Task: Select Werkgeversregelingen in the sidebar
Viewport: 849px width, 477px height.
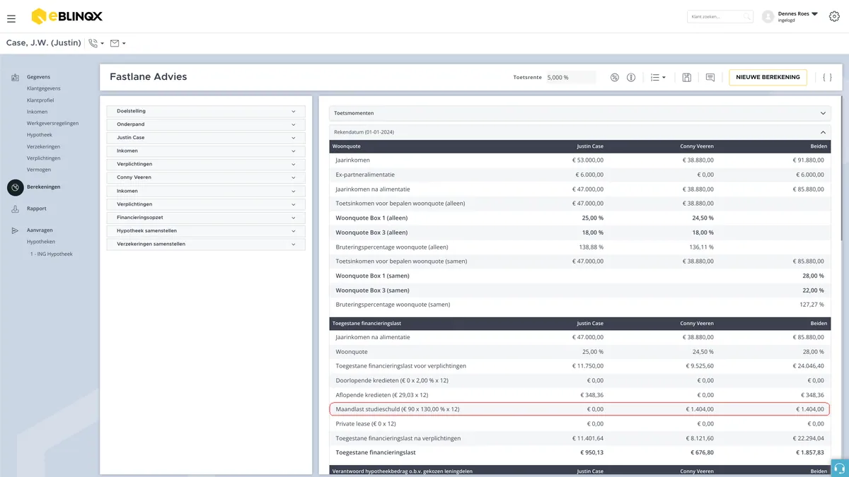Action: (x=53, y=124)
